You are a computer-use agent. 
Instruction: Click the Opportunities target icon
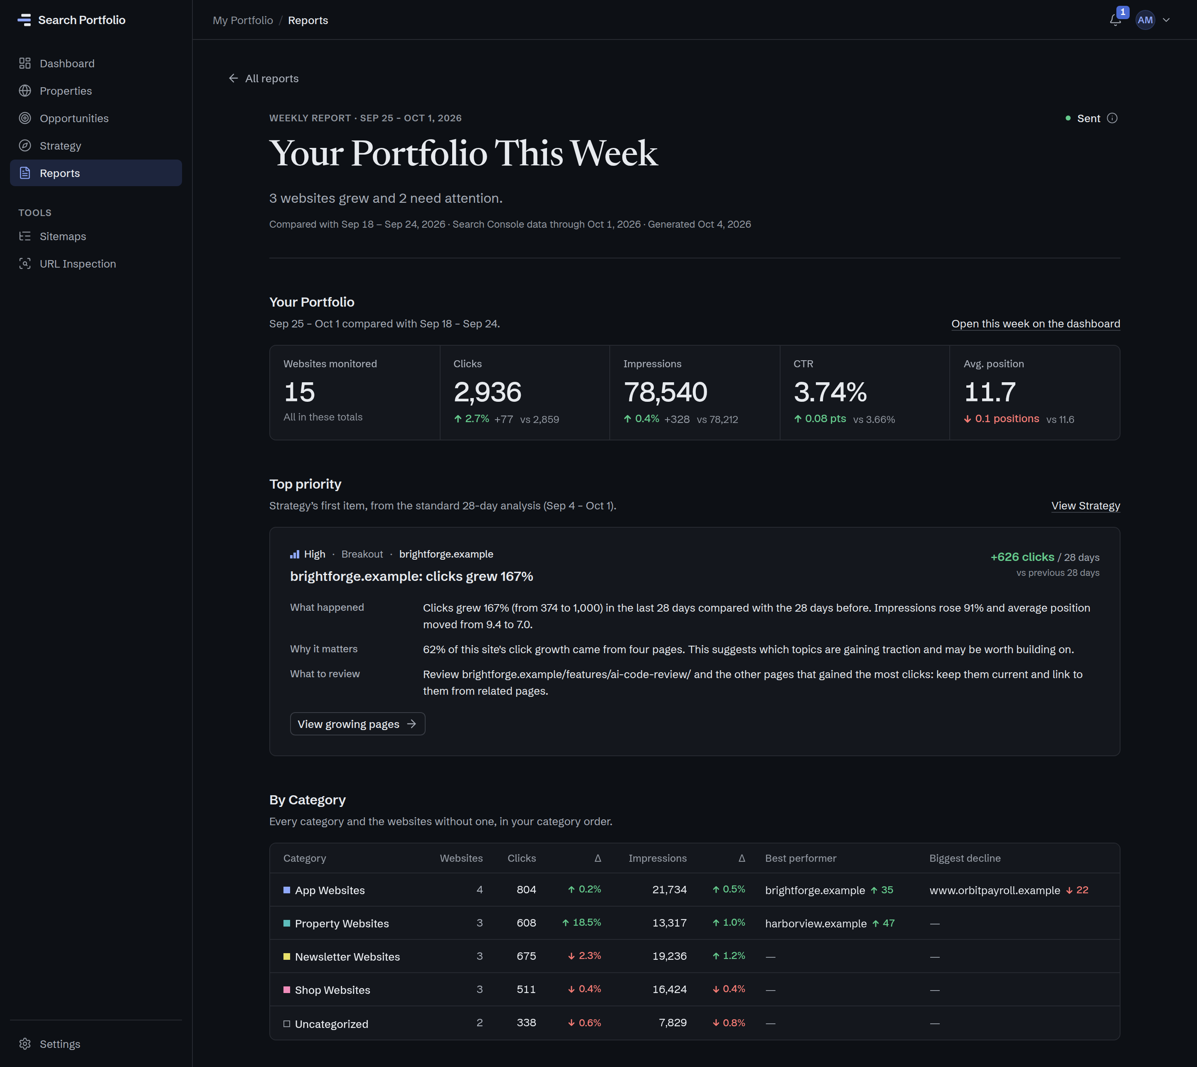coord(25,118)
